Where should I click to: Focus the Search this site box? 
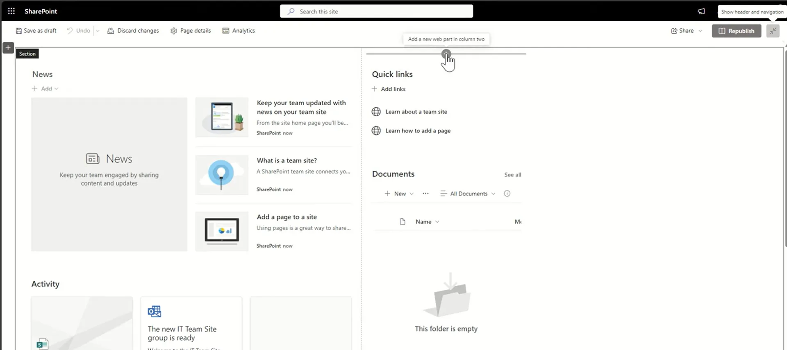376,11
